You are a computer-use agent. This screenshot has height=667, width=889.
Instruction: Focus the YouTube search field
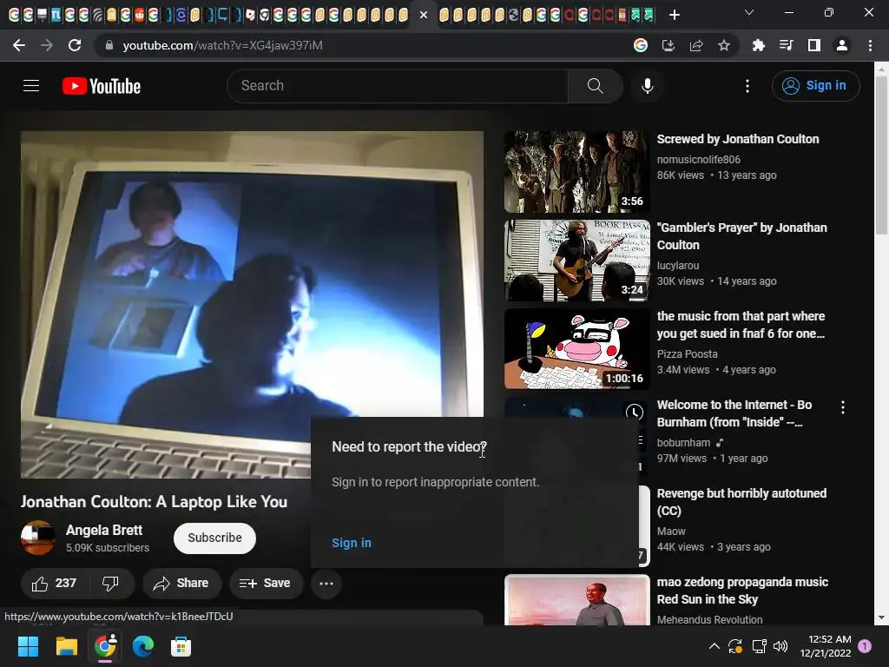pyautogui.click(x=397, y=86)
